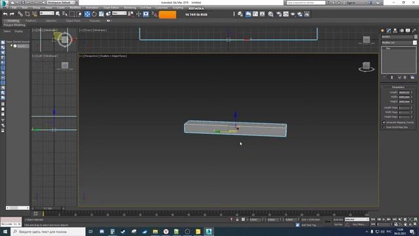Choose the Rectangular Selection Region tool
This screenshot has width=419, height=236.
72,14
